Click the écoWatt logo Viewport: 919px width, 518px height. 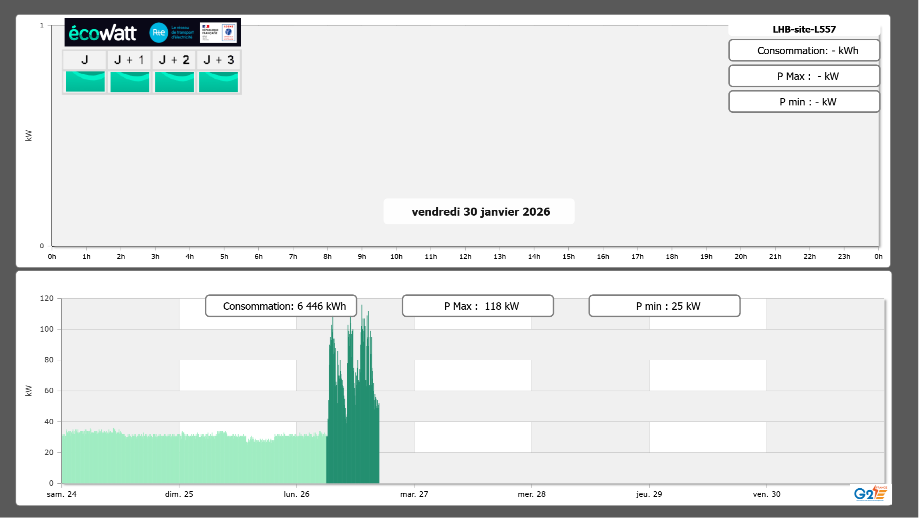click(x=103, y=33)
